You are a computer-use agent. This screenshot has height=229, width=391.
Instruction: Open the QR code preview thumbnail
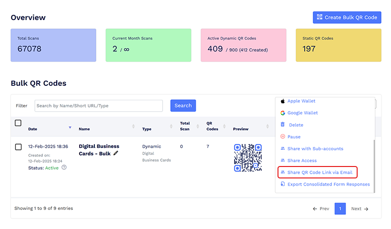pos(247,158)
